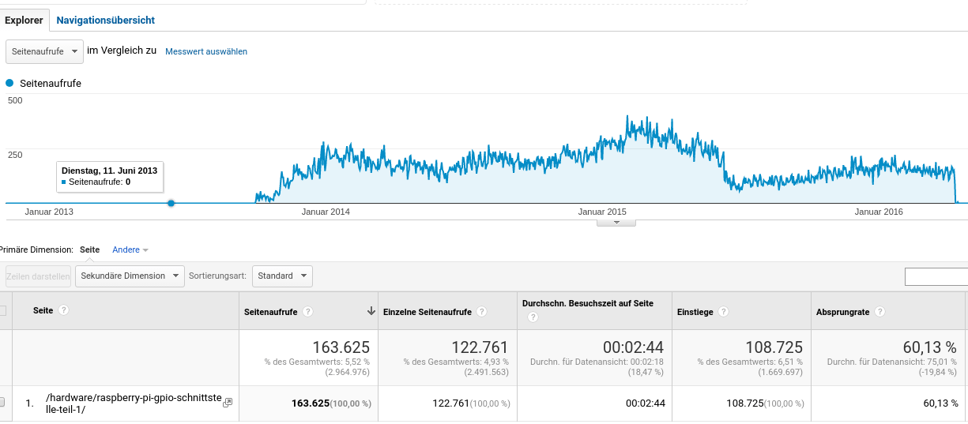This screenshot has width=968, height=424.
Task: Click sort arrow in Seitenaufrufe column header
Action: click(x=371, y=312)
